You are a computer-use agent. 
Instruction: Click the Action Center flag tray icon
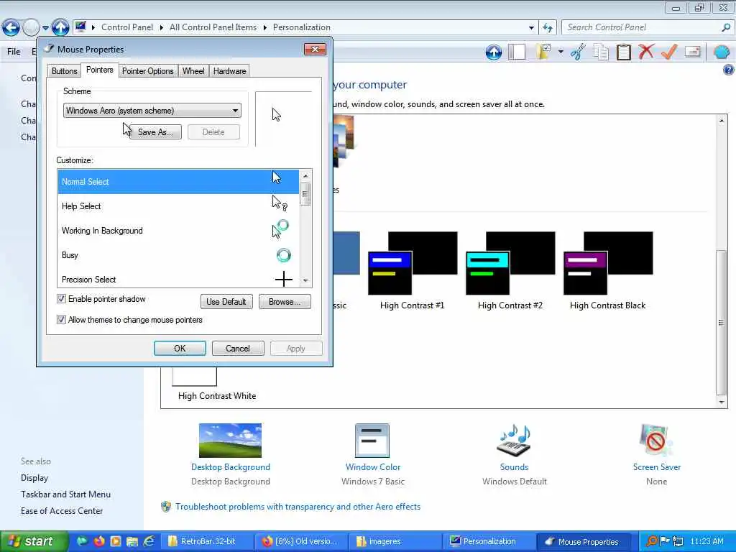[665, 540]
